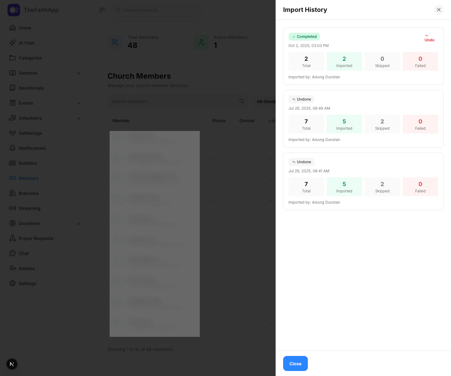This screenshot has height=376, width=451.
Task: Click the Notifications bell icon
Action: pyautogui.click(x=13, y=148)
